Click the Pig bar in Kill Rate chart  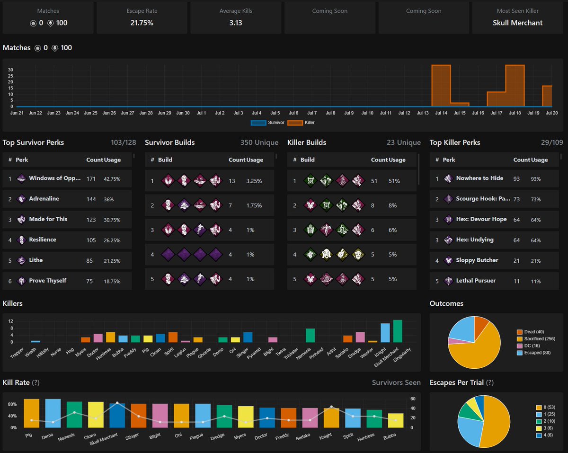[x=32, y=413]
